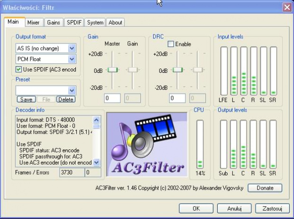Close the Filtr properties window
The image size is (294, 219).
pos(286,7)
